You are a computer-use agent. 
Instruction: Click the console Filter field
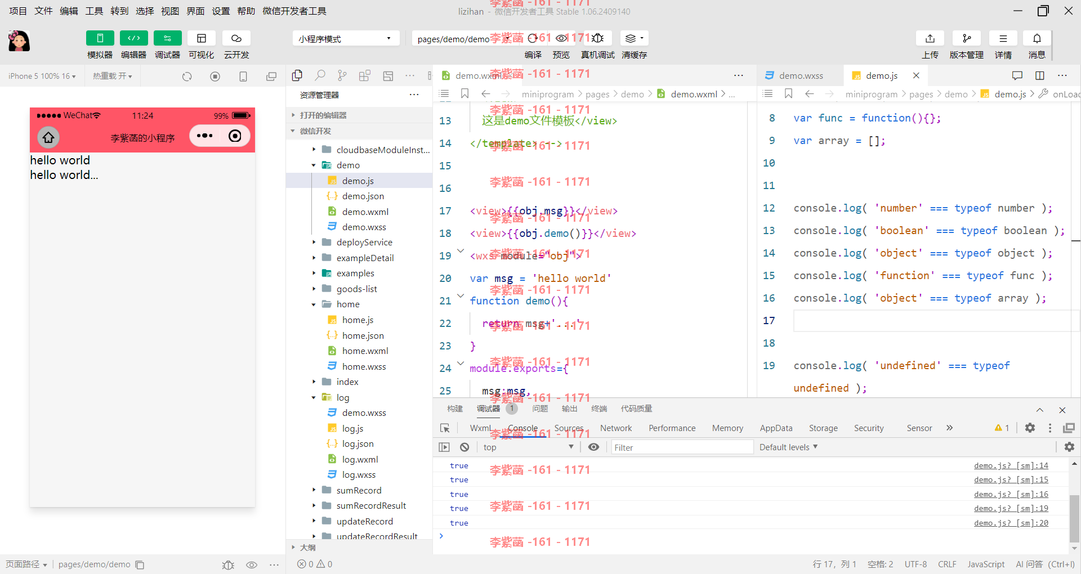coord(682,447)
